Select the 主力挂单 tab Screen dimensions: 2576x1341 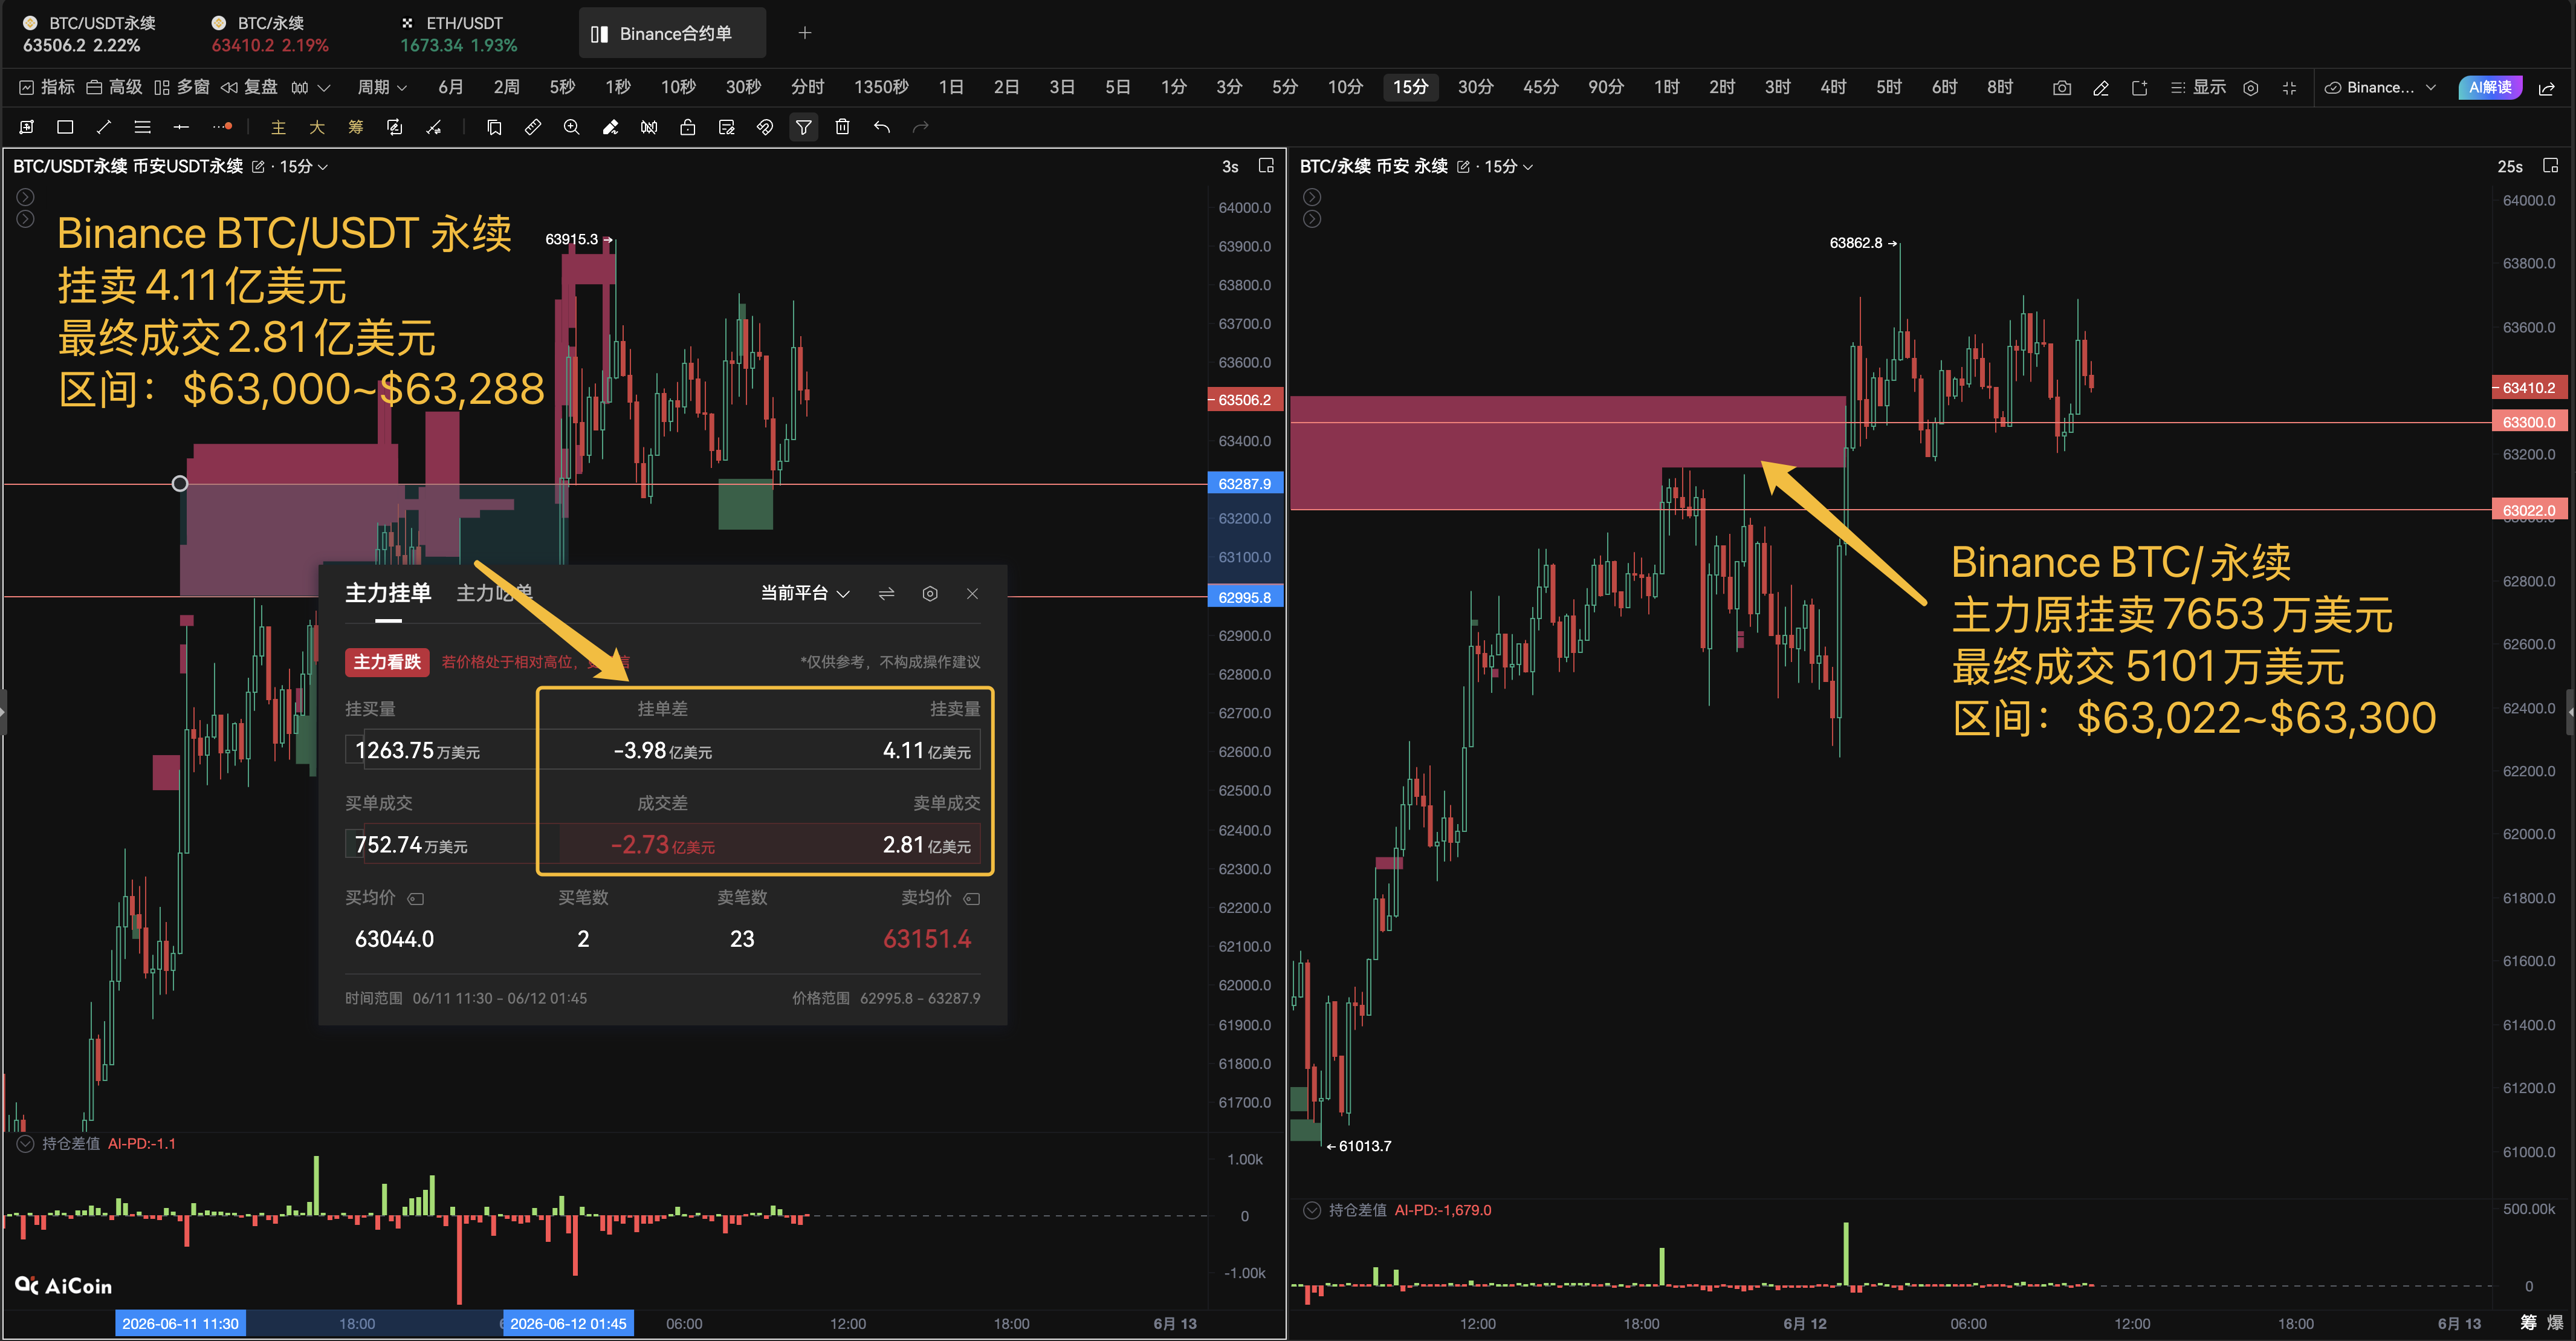click(x=388, y=594)
